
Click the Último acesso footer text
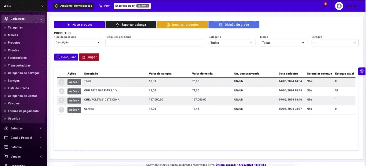(x=241, y=164)
